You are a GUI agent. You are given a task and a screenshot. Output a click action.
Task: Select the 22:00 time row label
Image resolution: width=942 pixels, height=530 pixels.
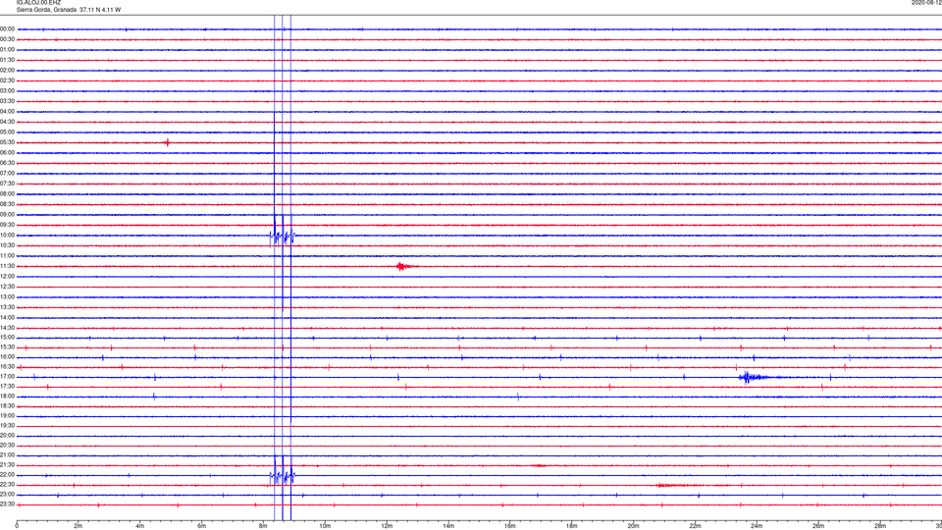[x=7, y=475]
